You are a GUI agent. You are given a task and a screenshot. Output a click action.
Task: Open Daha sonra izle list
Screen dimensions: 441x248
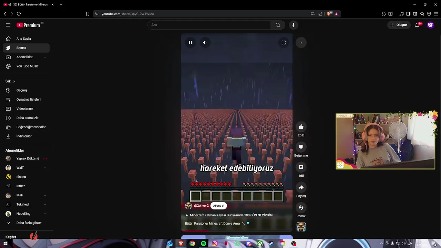pyautogui.click(x=26, y=118)
